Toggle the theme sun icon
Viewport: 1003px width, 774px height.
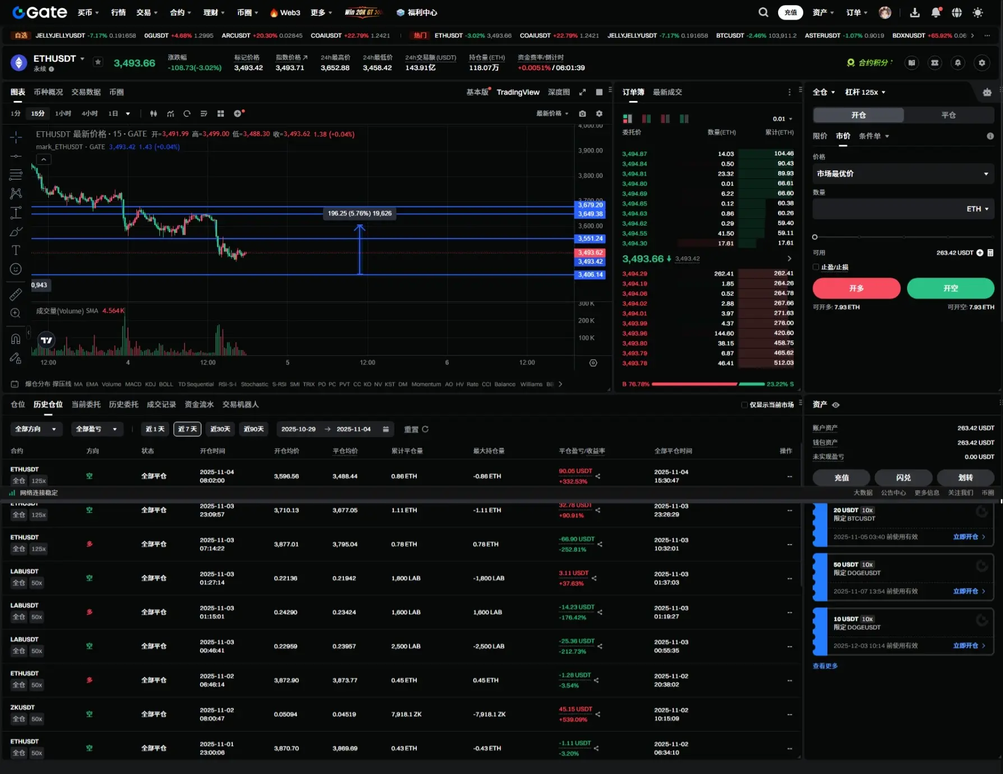click(x=978, y=12)
